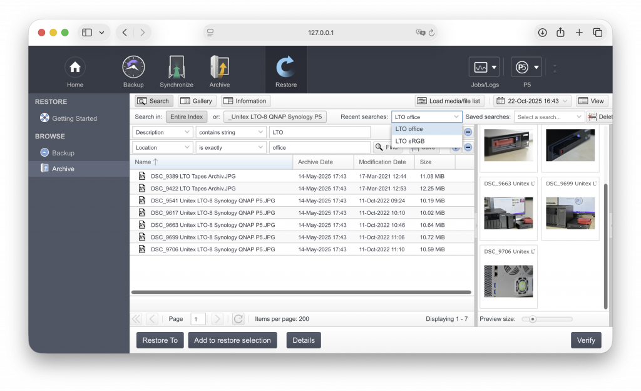641x391 pixels.
Task: Open the Backup module icon
Action: coord(133,68)
